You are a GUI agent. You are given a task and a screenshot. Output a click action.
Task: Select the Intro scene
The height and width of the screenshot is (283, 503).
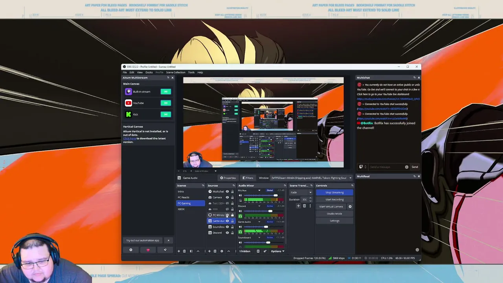coord(191,191)
